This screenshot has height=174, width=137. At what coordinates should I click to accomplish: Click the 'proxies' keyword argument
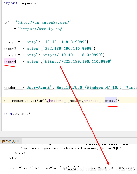coord(91,101)
